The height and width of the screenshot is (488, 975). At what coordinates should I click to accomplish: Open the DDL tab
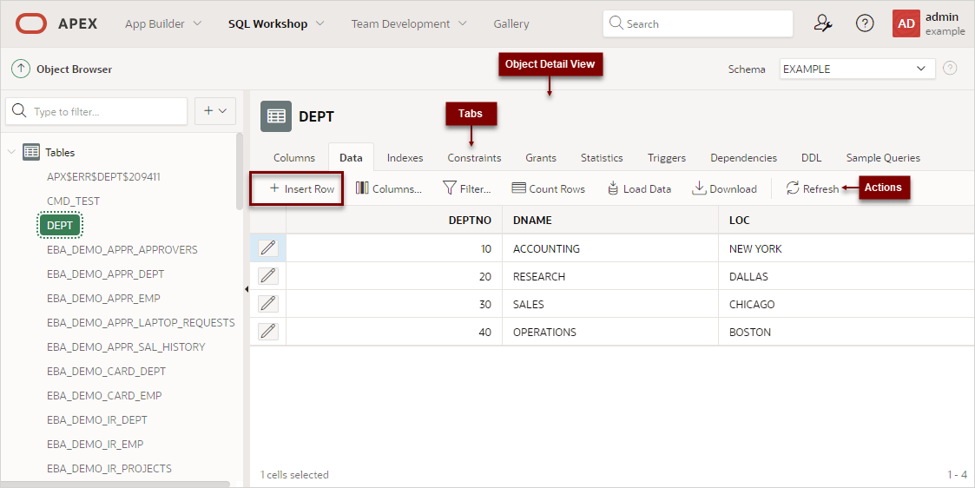point(812,158)
